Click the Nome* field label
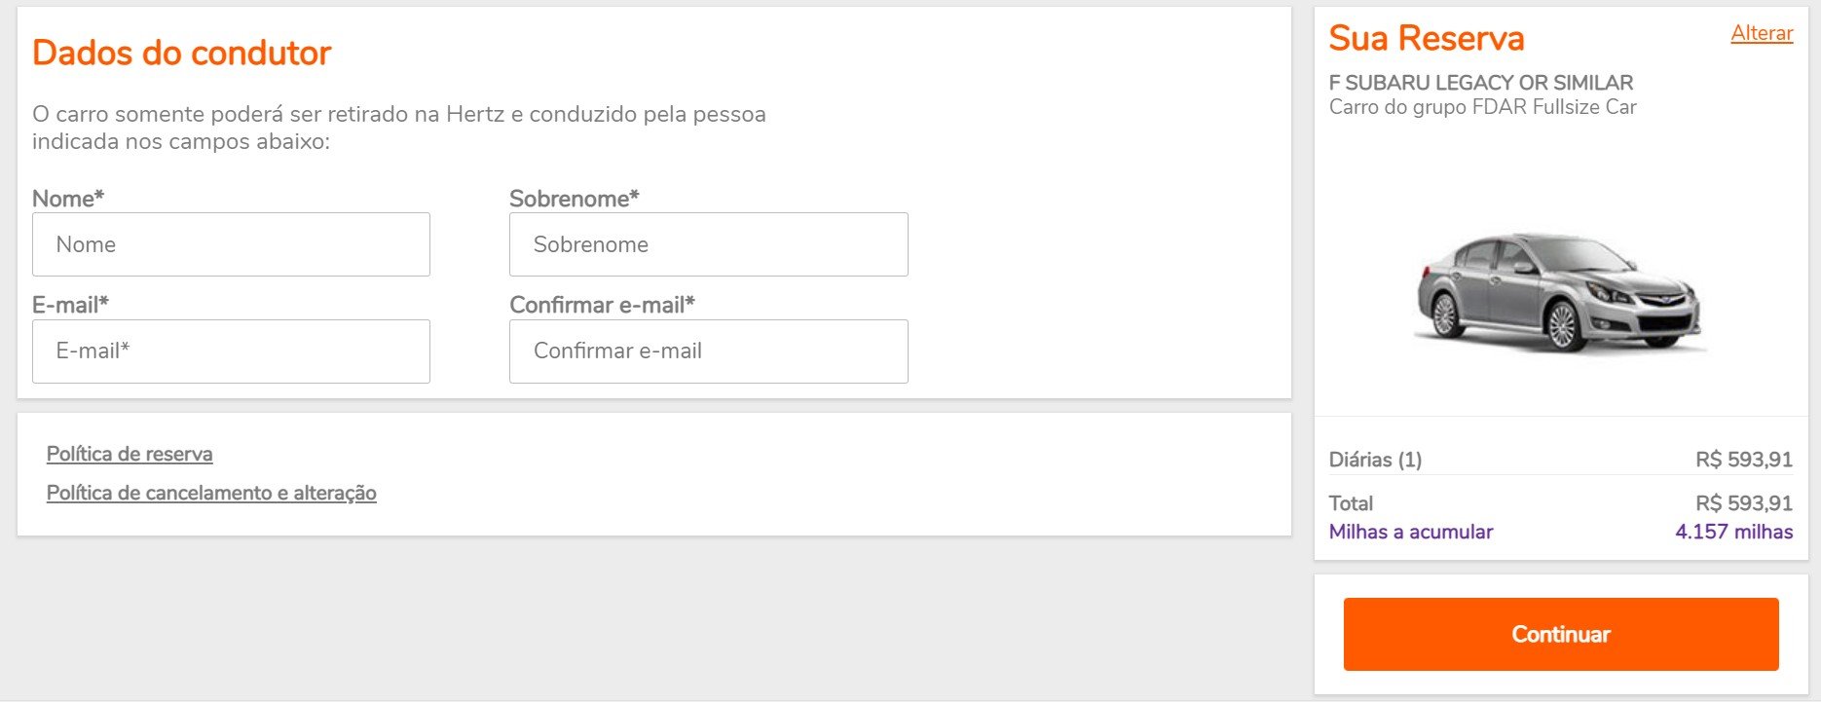The image size is (1821, 702). tap(68, 199)
